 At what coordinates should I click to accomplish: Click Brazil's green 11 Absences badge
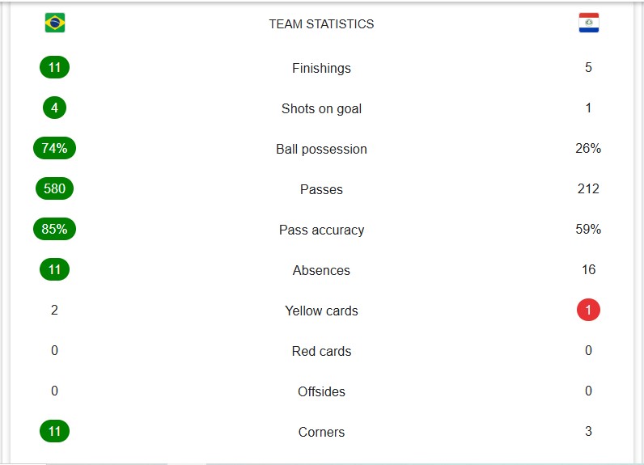(55, 269)
